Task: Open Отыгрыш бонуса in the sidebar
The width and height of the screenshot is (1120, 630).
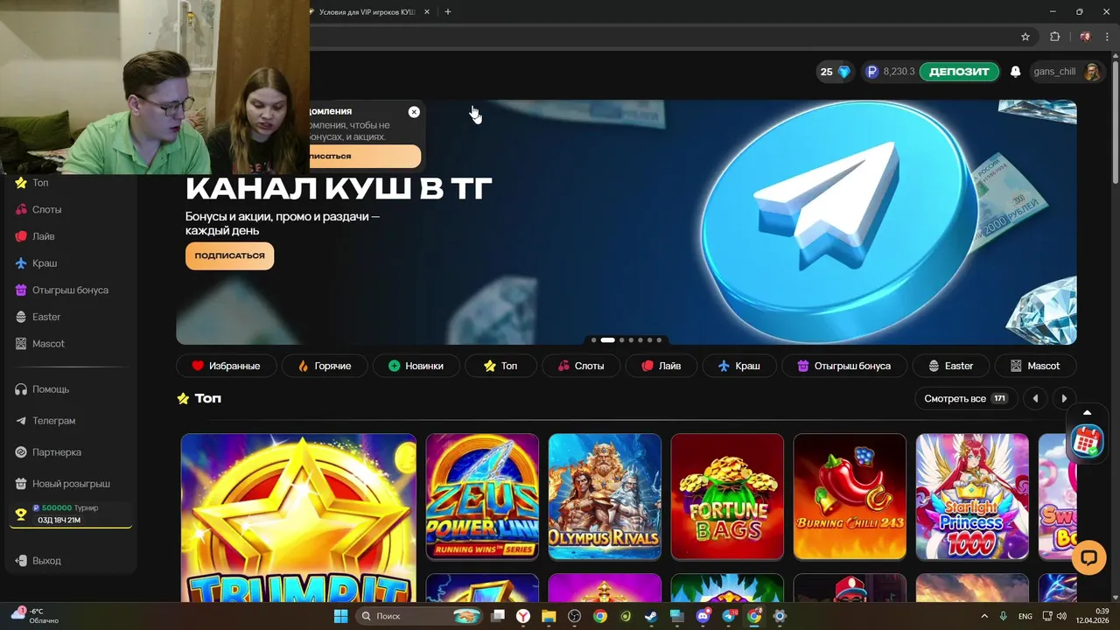Action: (x=70, y=290)
